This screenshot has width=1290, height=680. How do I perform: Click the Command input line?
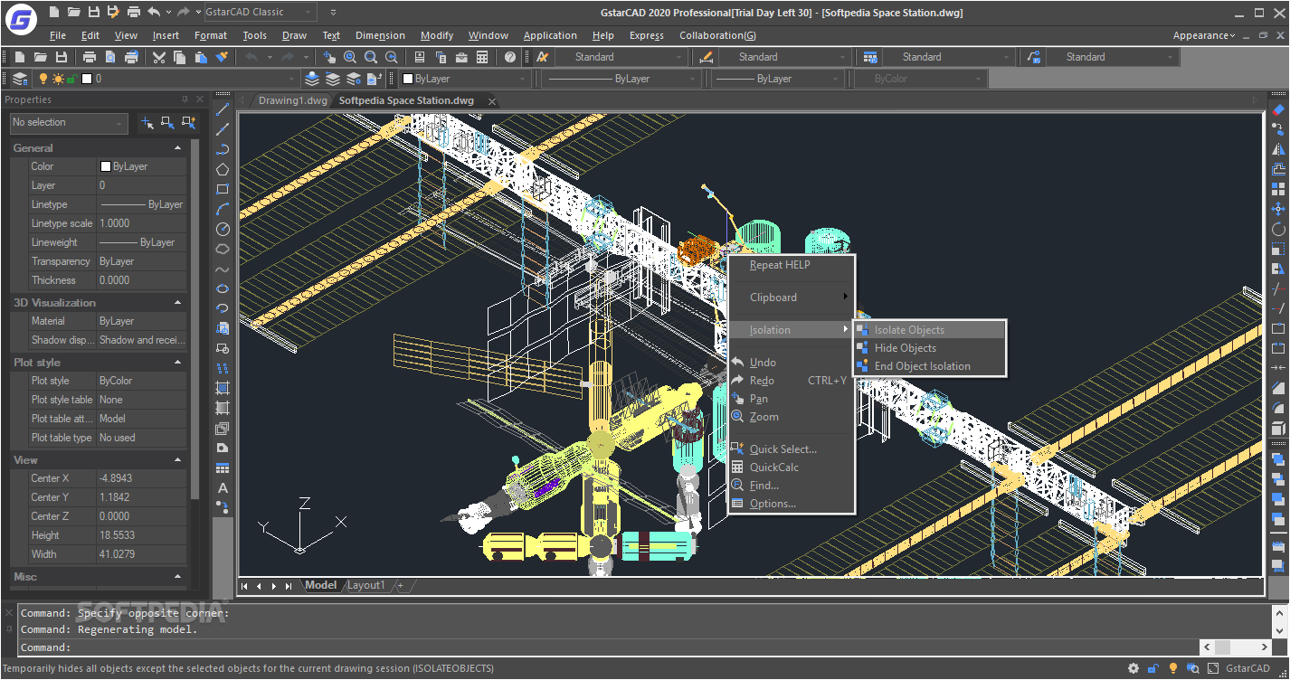[609, 647]
